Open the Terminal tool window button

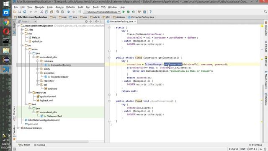coord(40,145)
